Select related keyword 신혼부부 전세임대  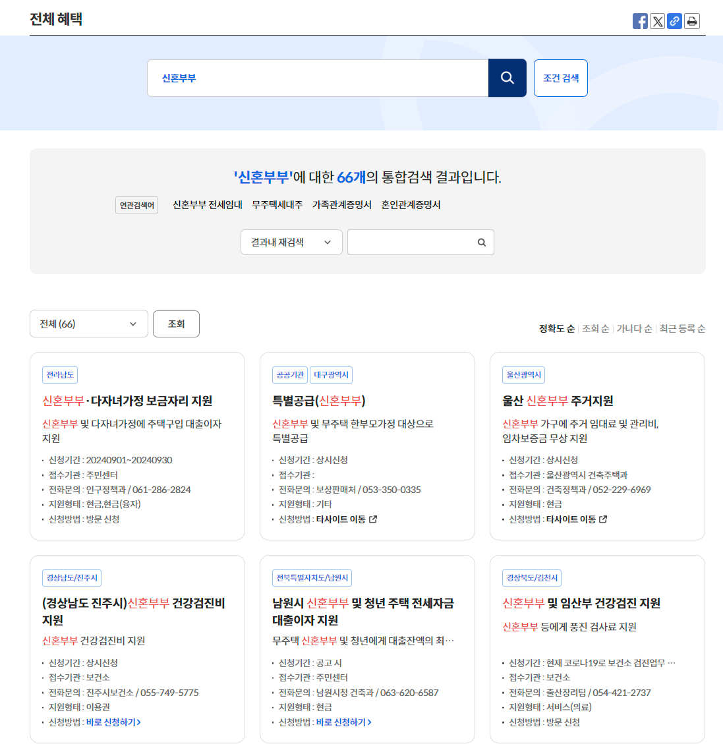click(x=208, y=205)
